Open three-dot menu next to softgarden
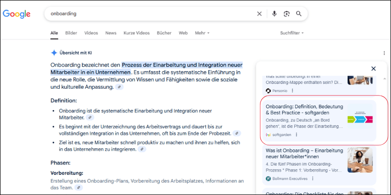 tap(296, 135)
